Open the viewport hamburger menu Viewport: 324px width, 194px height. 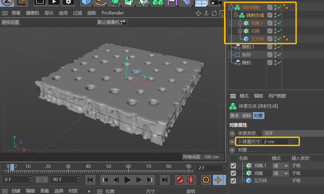pyautogui.click(x=5, y=13)
